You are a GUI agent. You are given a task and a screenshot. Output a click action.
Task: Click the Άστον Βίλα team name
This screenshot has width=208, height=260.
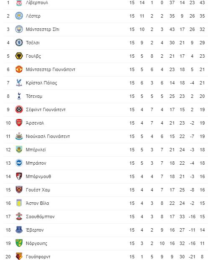point(37,203)
